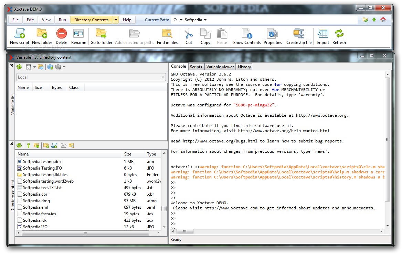The width and height of the screenshot is (402, 254).
Task: Open Properties from the ribbon
Action: [273, 36]
